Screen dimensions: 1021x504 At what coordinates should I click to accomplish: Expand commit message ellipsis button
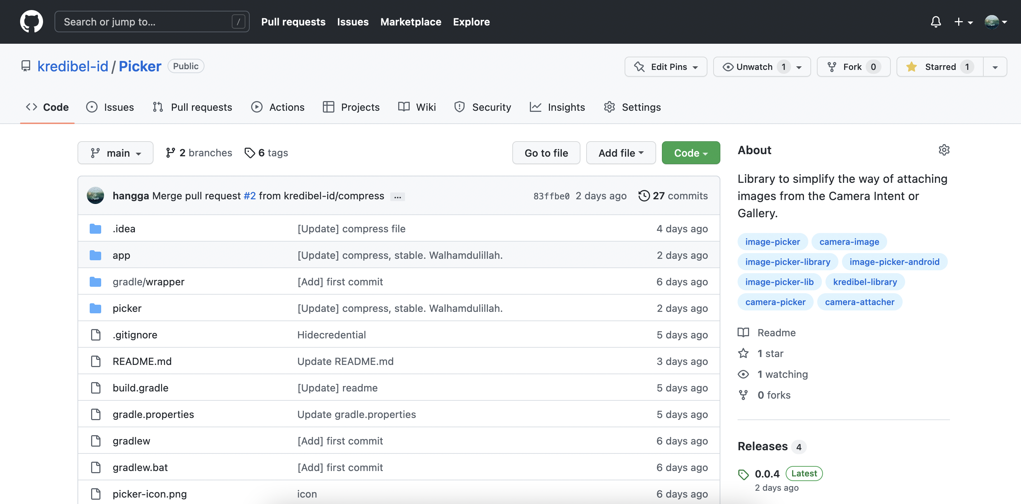(397, 197)
